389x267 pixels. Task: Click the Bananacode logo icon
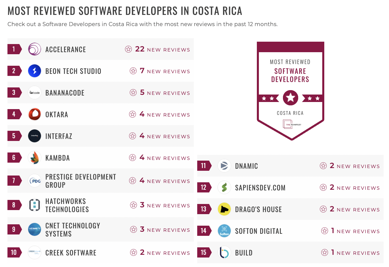coord(34,93)
